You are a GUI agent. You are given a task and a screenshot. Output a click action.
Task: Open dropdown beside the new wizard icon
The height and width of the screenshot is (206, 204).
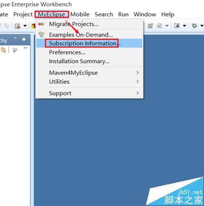[x=25, y=26]
